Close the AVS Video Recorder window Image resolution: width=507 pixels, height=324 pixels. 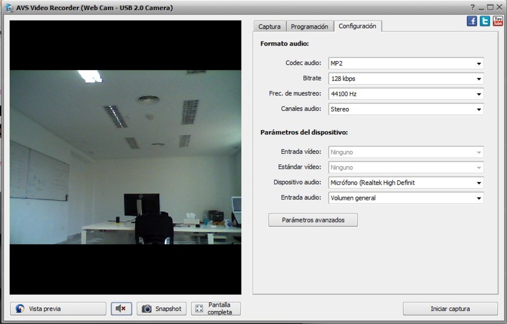point(499,8)
